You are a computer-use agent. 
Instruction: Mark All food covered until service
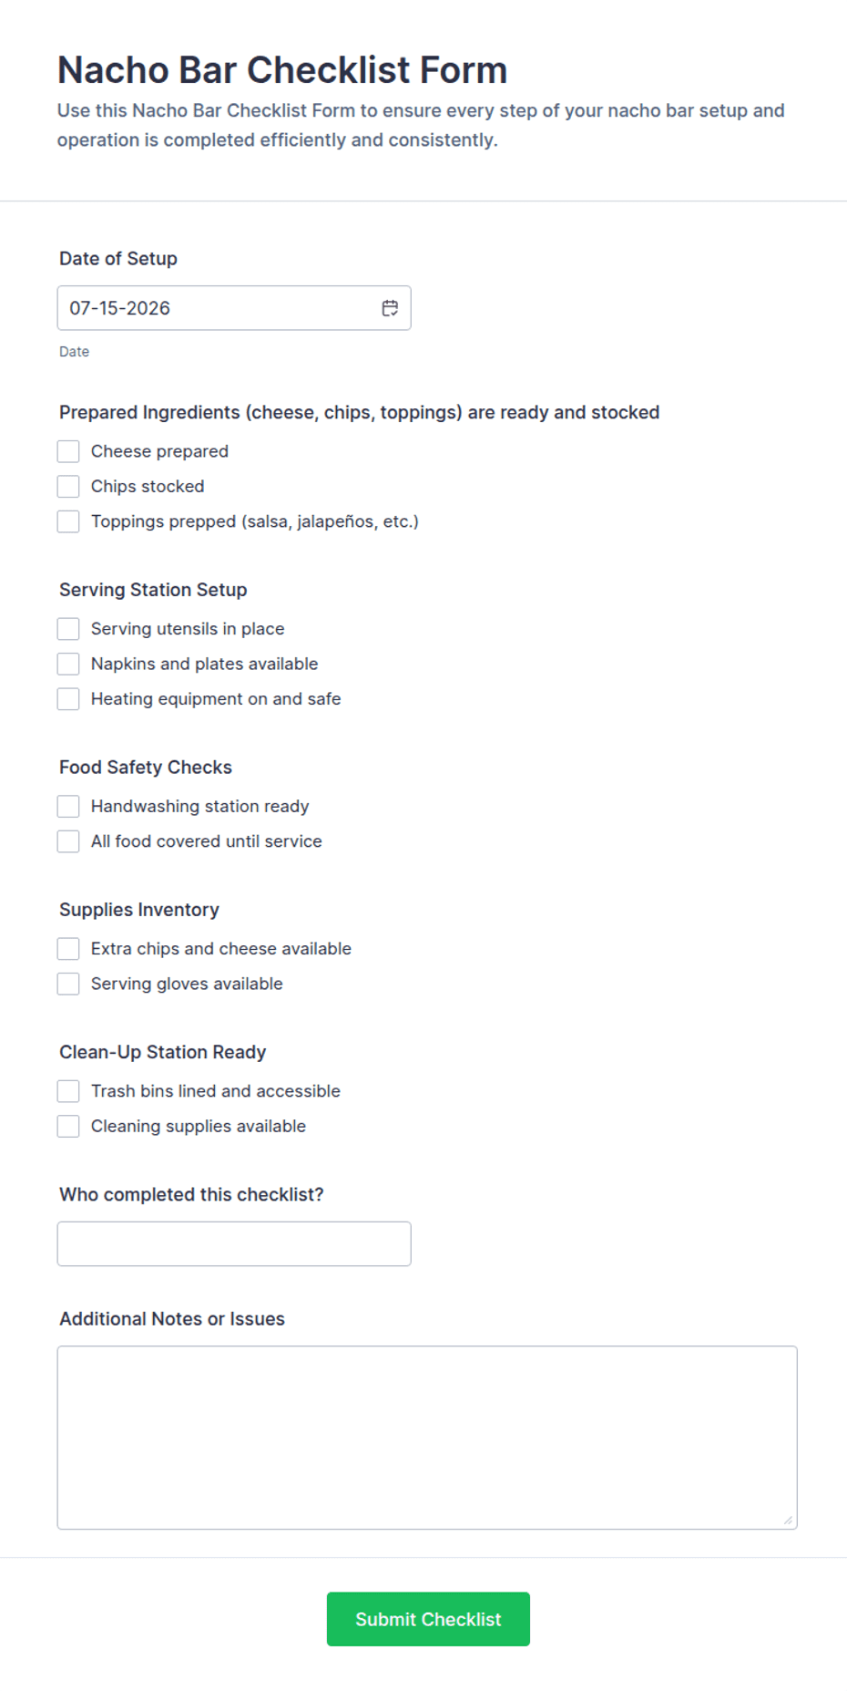[x=68, y=841]
